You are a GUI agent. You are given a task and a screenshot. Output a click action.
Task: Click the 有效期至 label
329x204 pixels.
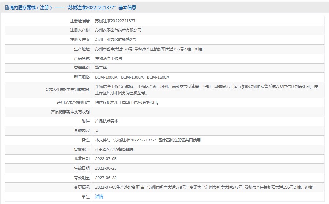pyautogui.click(x=82, y=178)
